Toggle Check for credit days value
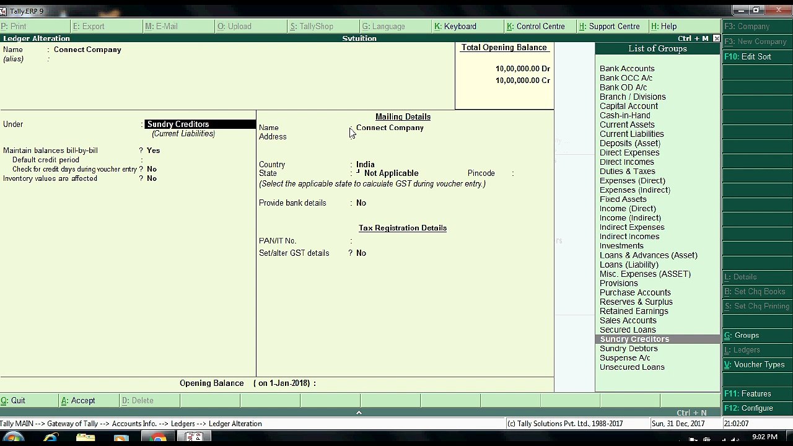This screenshot has height=446, width=793. (152, 169)
